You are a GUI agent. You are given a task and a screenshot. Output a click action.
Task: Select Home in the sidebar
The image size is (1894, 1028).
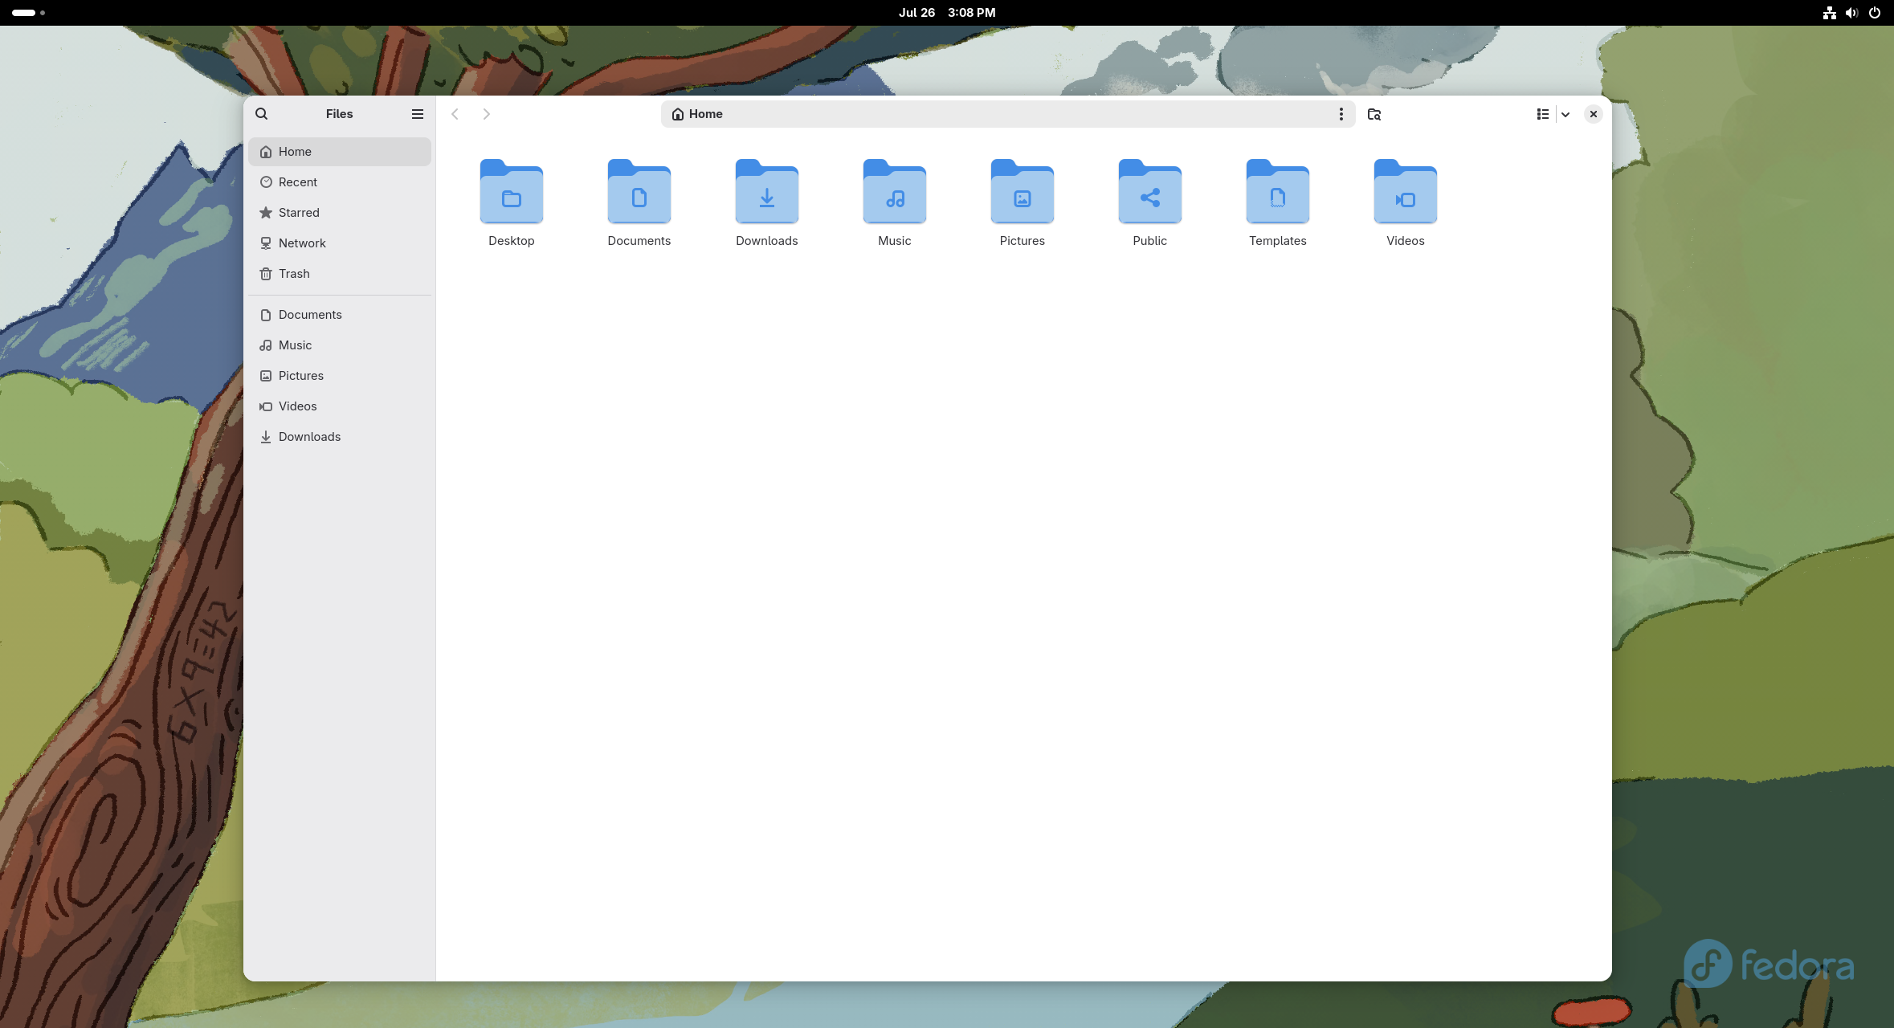pyautogui.click(x=340, y=152)
